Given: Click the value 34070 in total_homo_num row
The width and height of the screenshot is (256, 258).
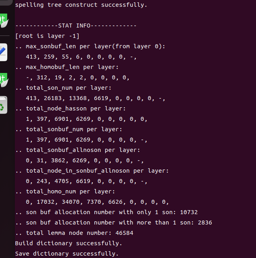Looking at the screenshot, I should 70,202.
